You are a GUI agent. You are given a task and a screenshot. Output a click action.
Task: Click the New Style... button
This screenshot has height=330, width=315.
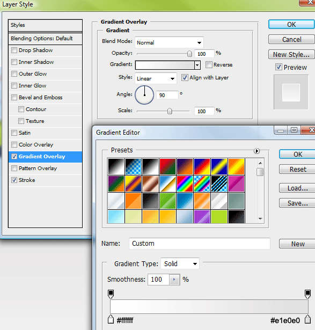pos(291,55)
